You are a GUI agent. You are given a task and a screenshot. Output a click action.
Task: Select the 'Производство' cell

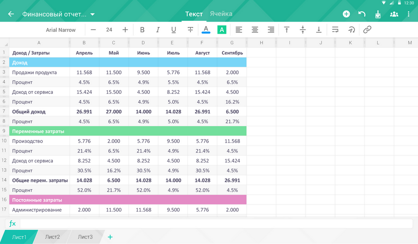(40, 141)
